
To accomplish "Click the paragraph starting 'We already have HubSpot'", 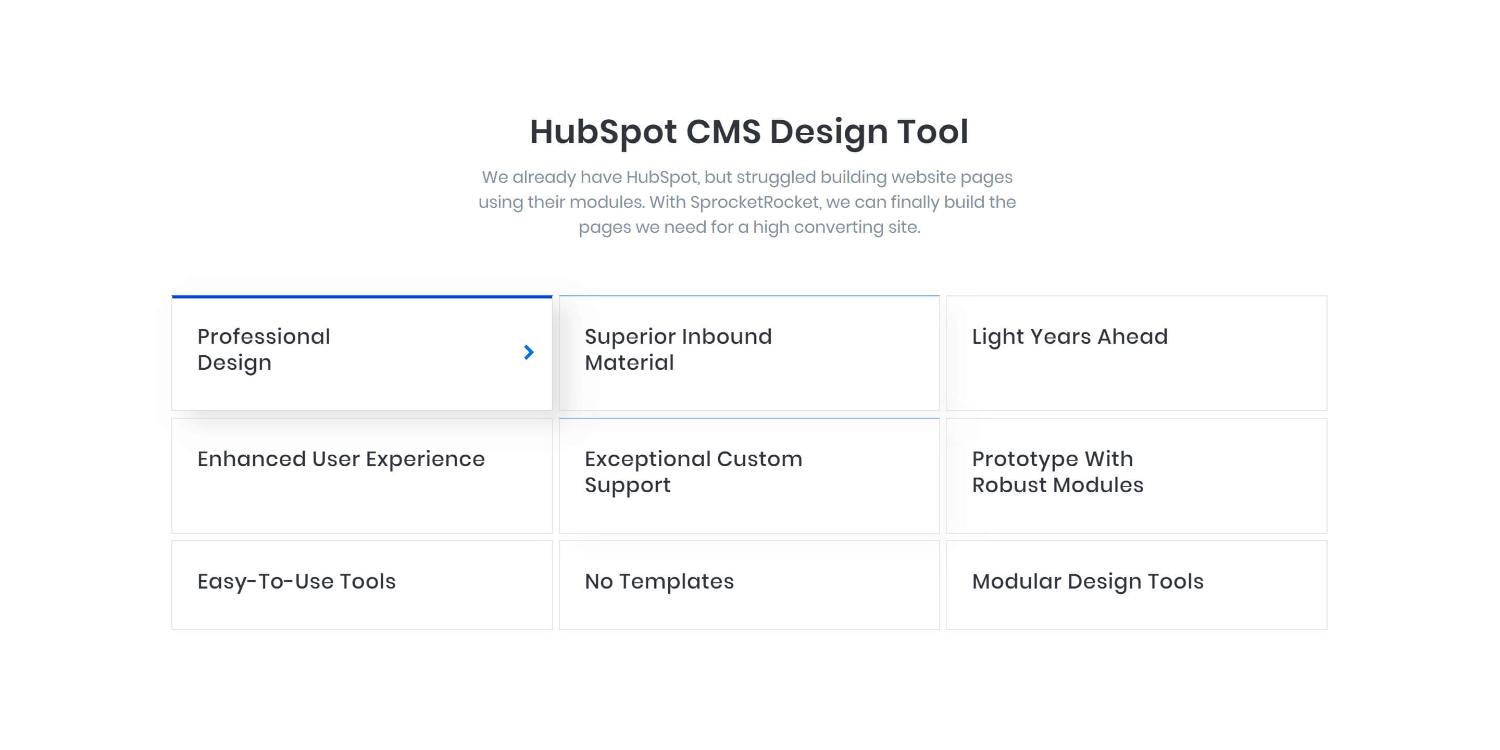I will coord(748,202).
